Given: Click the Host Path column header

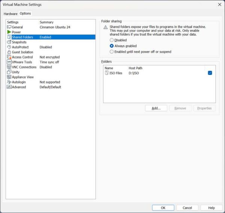Looking at the screenshot, I should (x=135, y=68).
